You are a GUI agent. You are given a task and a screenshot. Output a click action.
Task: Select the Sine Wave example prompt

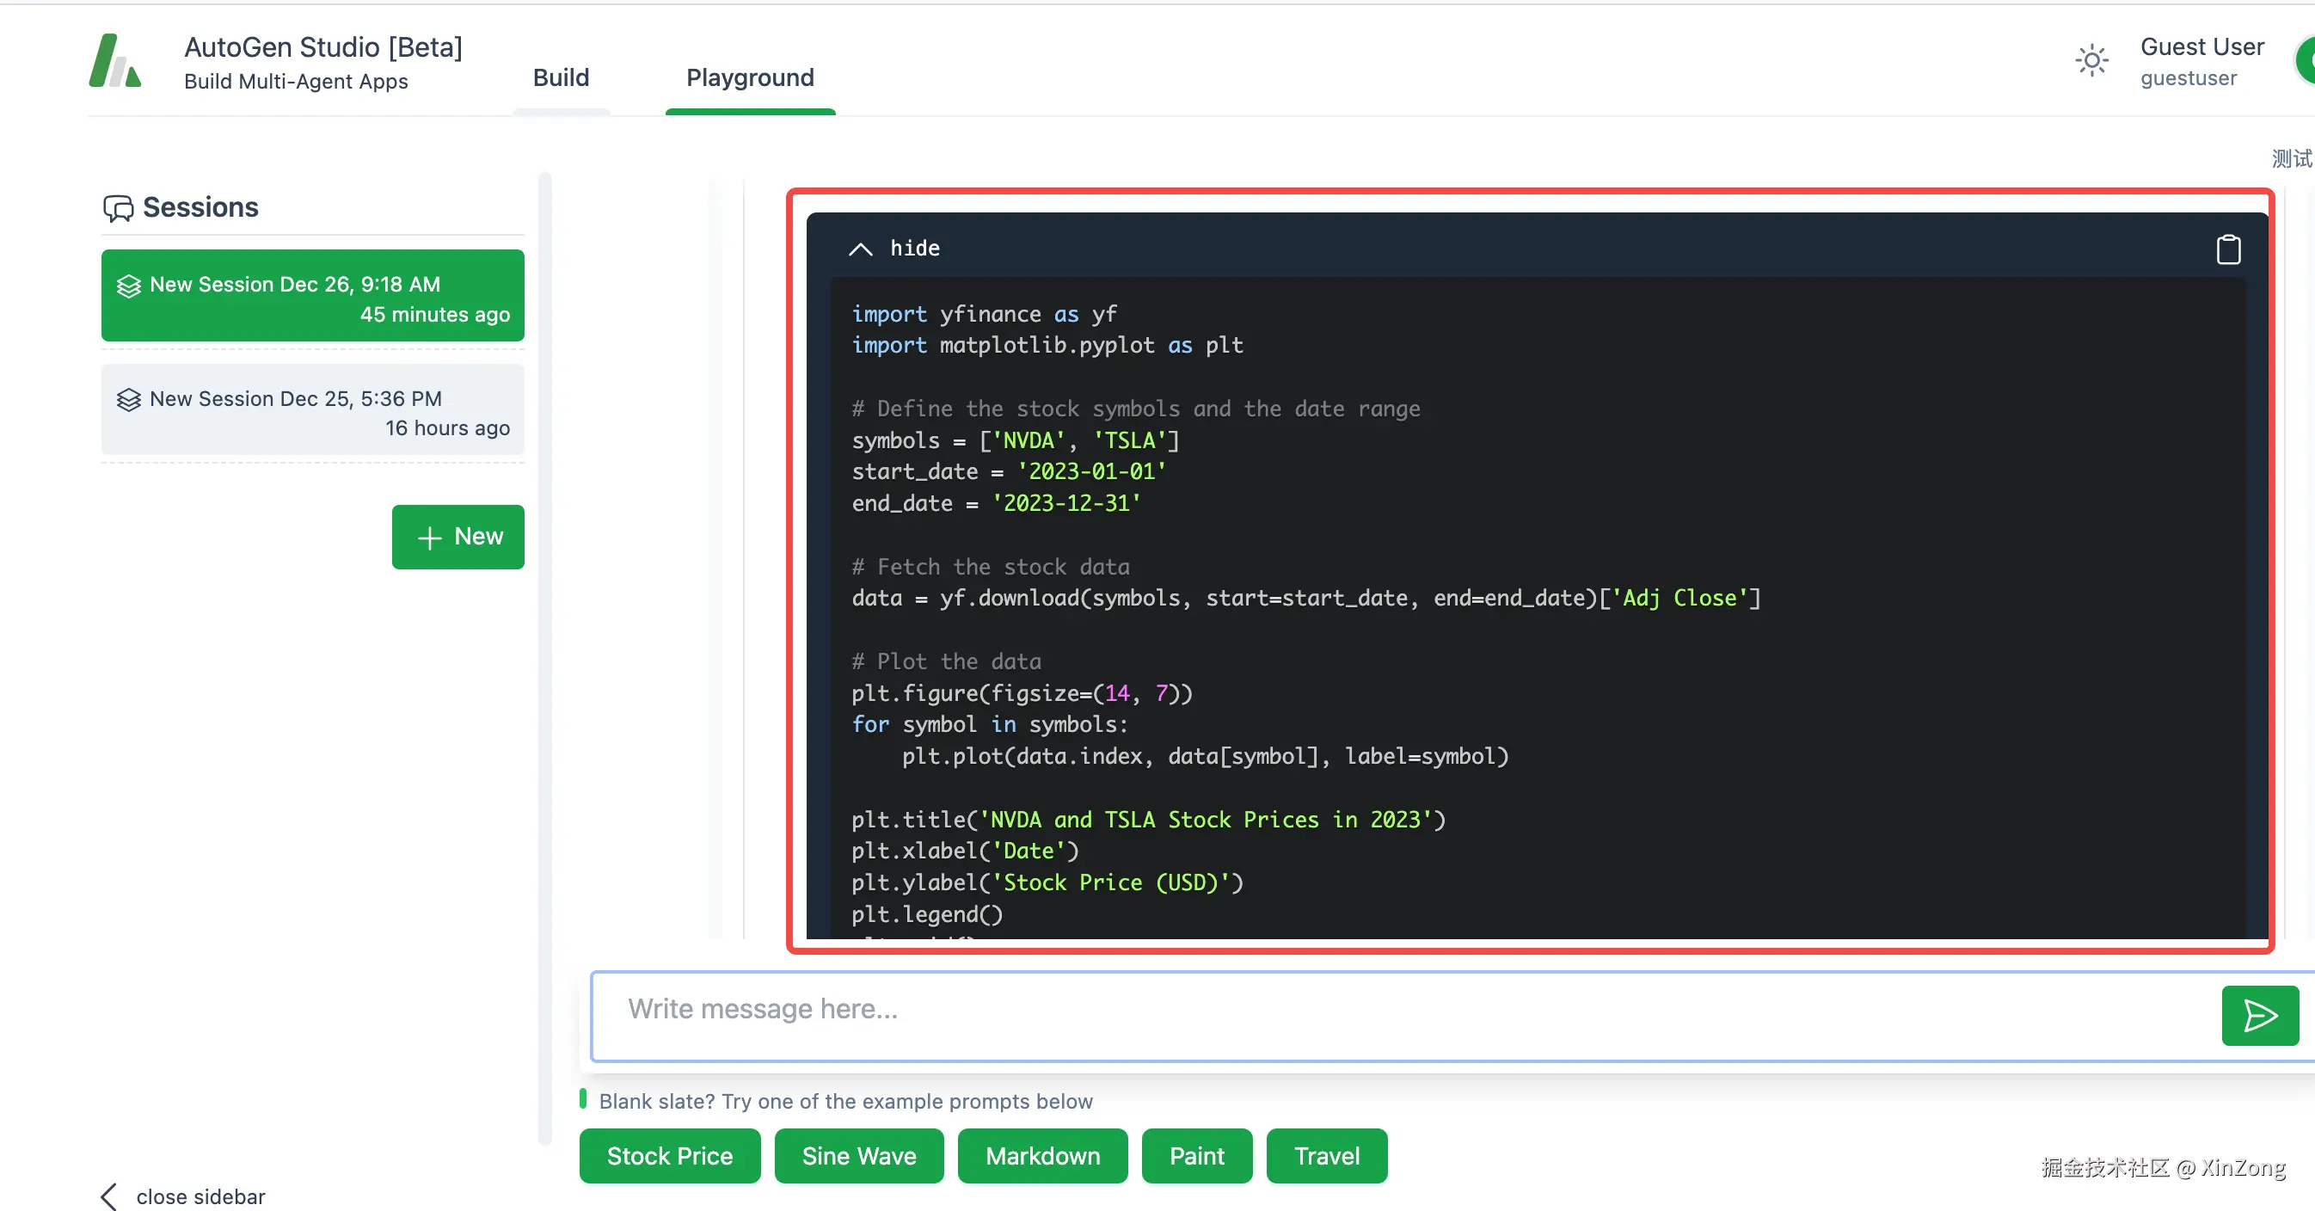click(x=858, y=1155)
